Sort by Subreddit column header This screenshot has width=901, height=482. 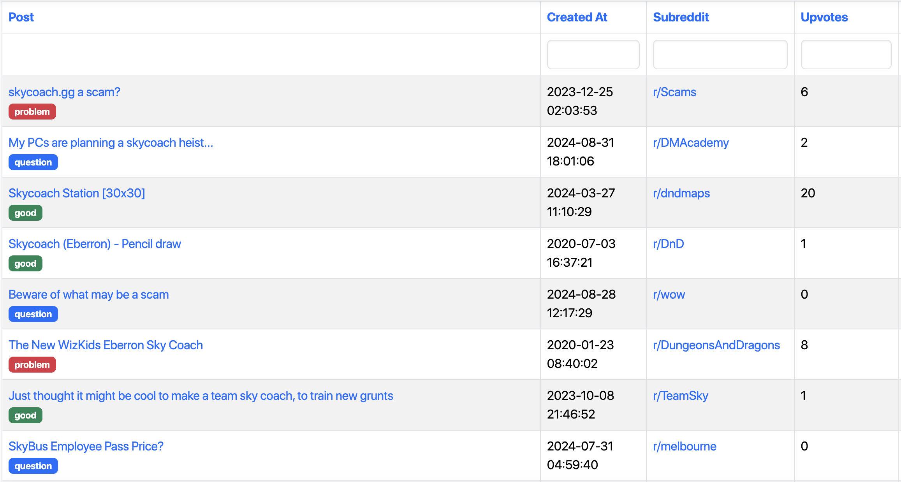[681, 17]
